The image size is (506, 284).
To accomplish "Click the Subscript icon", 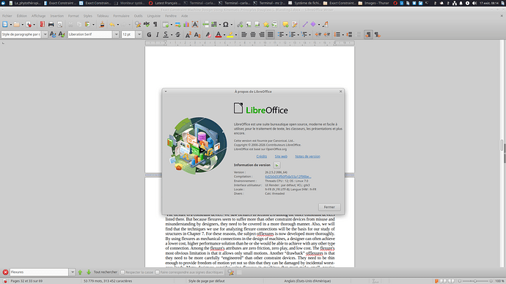I will 197,34.
